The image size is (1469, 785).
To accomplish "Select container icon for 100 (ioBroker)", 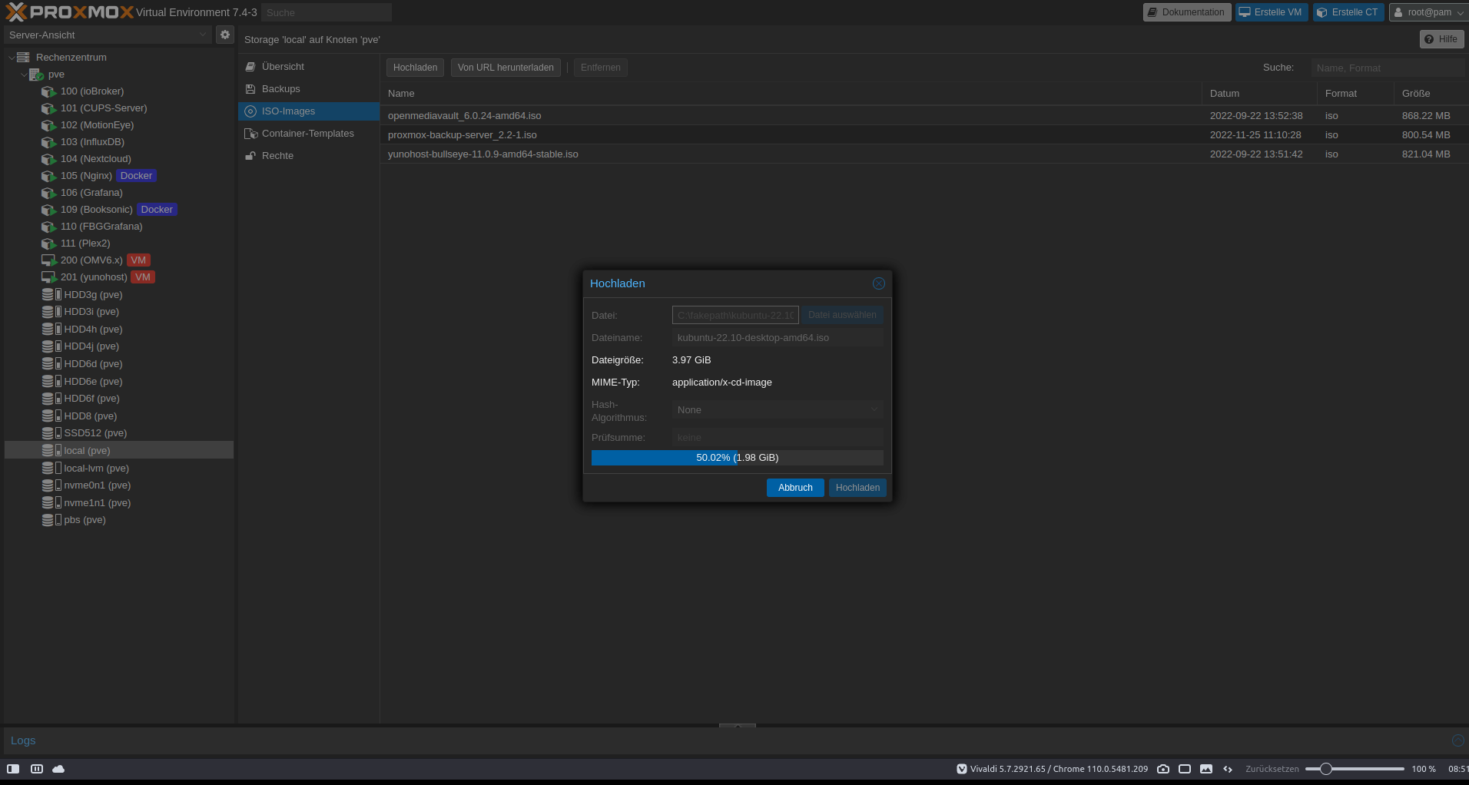I will [48, 91].
